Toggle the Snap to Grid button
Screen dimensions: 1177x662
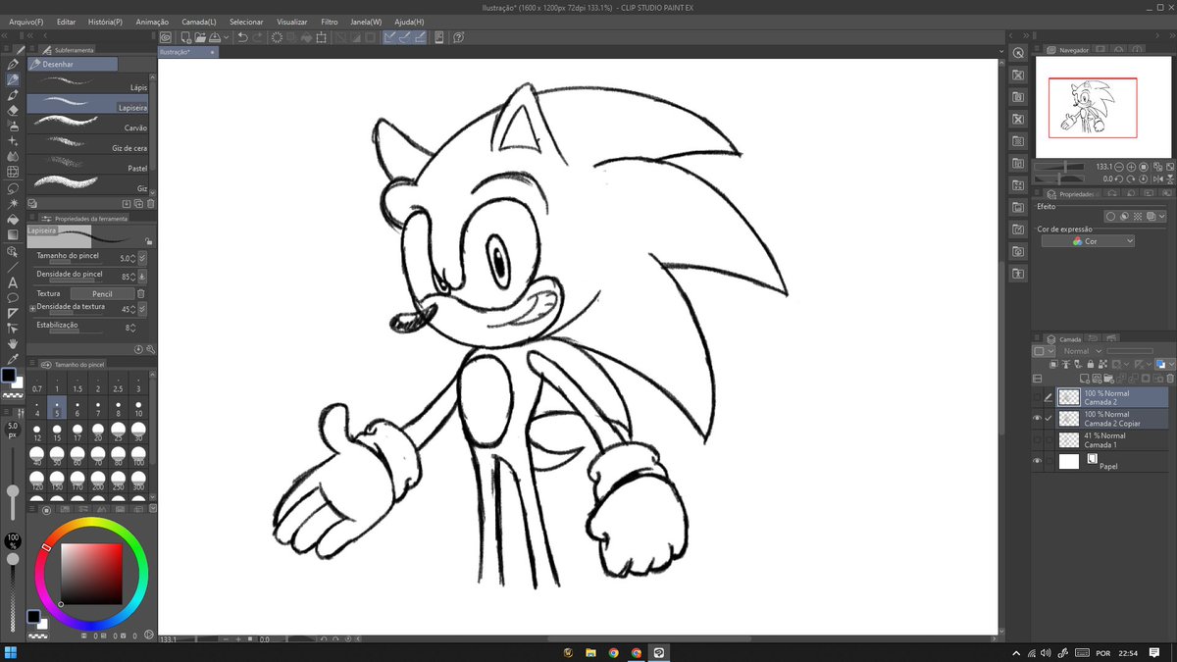coord(419,37)
